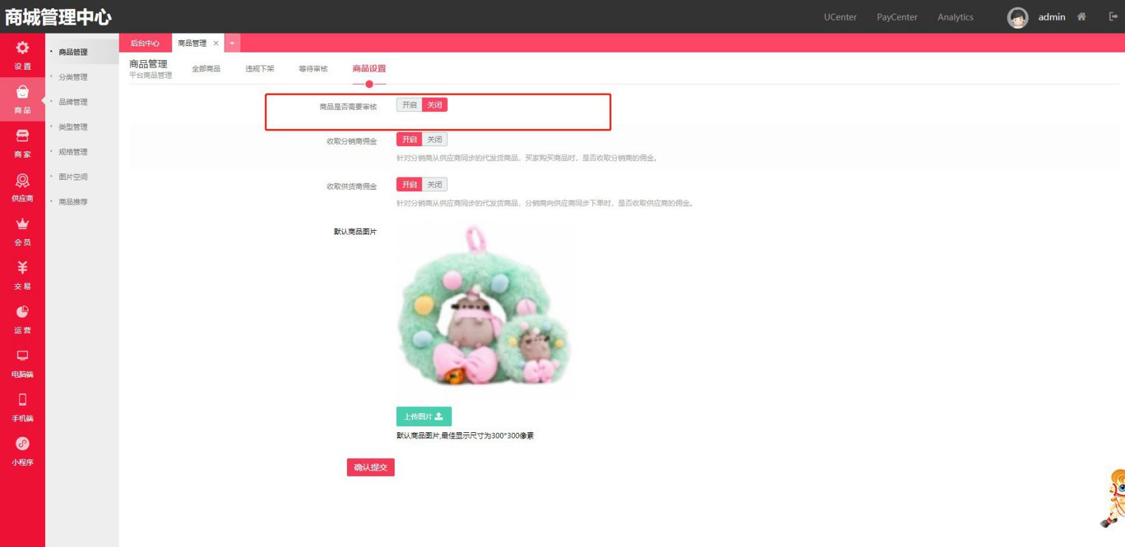Click the 平台商品管理 subtitle text
This screenshot has height=547, width=1125.
[150, 75]
